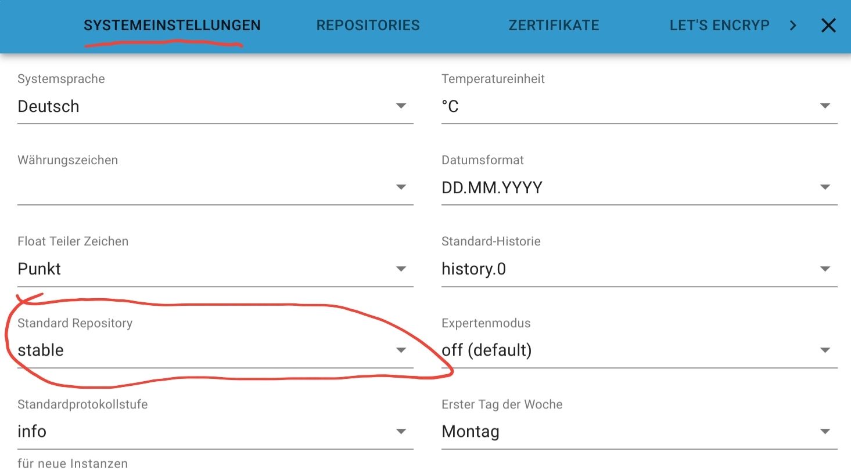Change the Datumsformat selection
Viewport: 851px width, 474px height.
click(639, 188)
